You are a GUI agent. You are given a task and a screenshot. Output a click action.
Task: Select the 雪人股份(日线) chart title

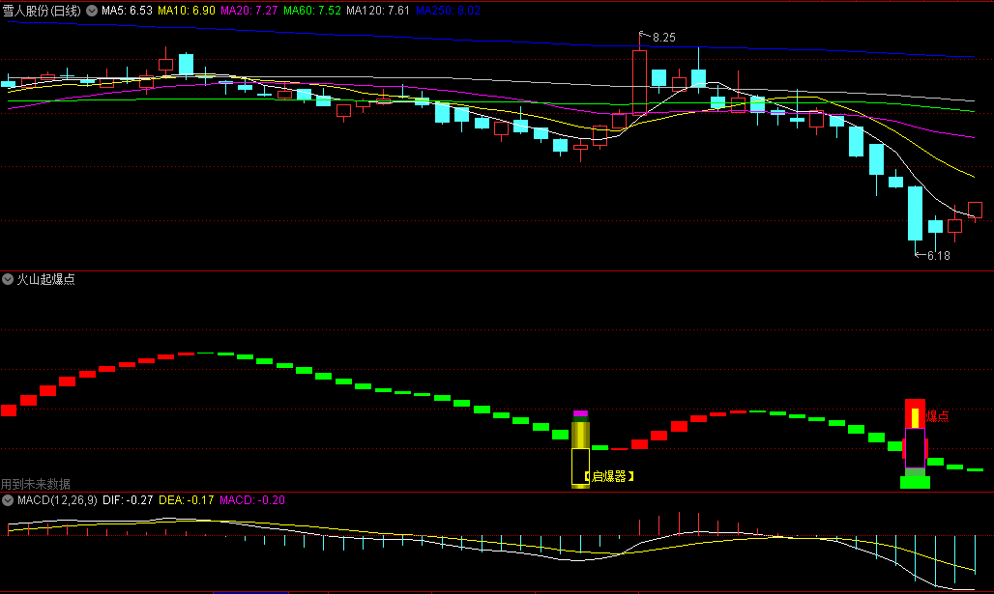42,11
